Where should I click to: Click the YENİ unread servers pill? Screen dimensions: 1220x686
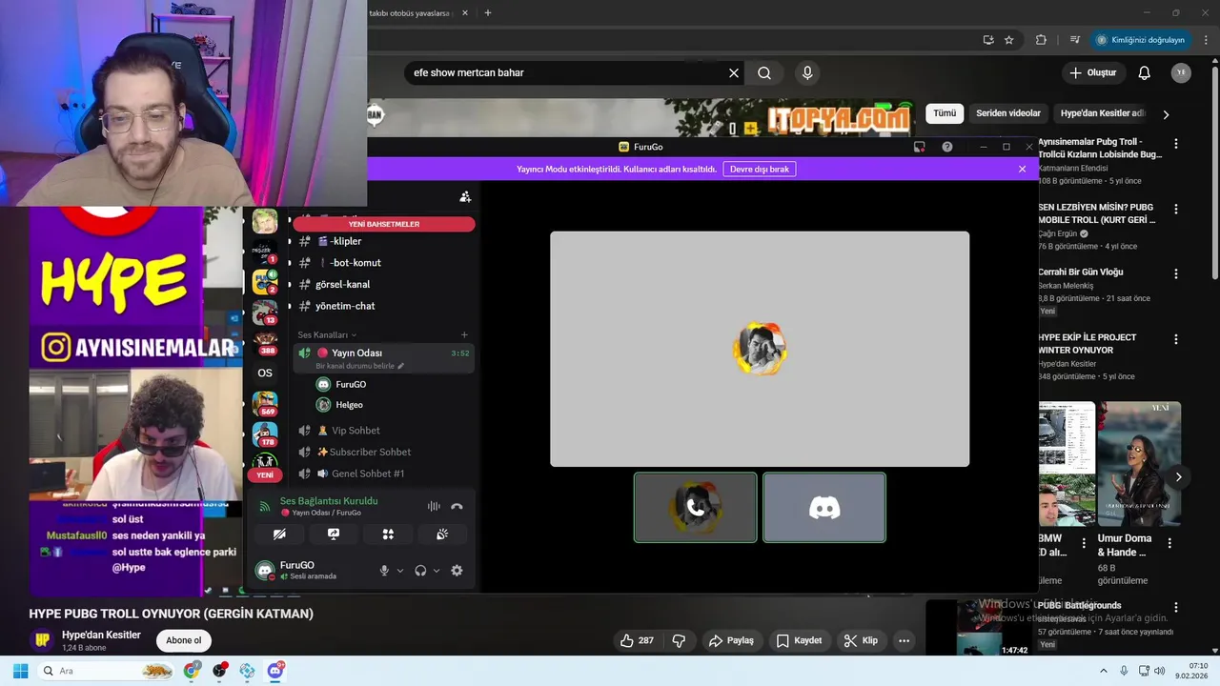pos(265,474)
